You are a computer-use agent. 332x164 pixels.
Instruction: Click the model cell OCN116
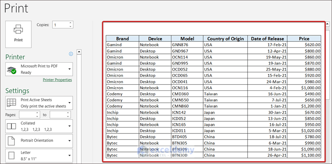(187, 88)
